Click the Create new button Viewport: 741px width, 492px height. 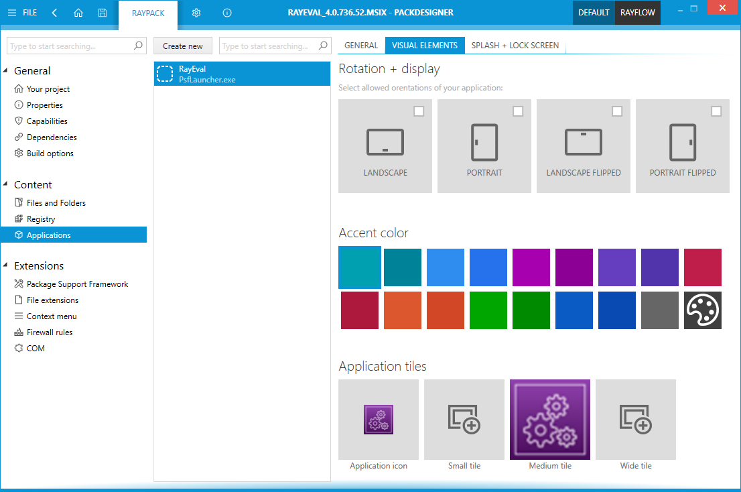tap(182, 46)
